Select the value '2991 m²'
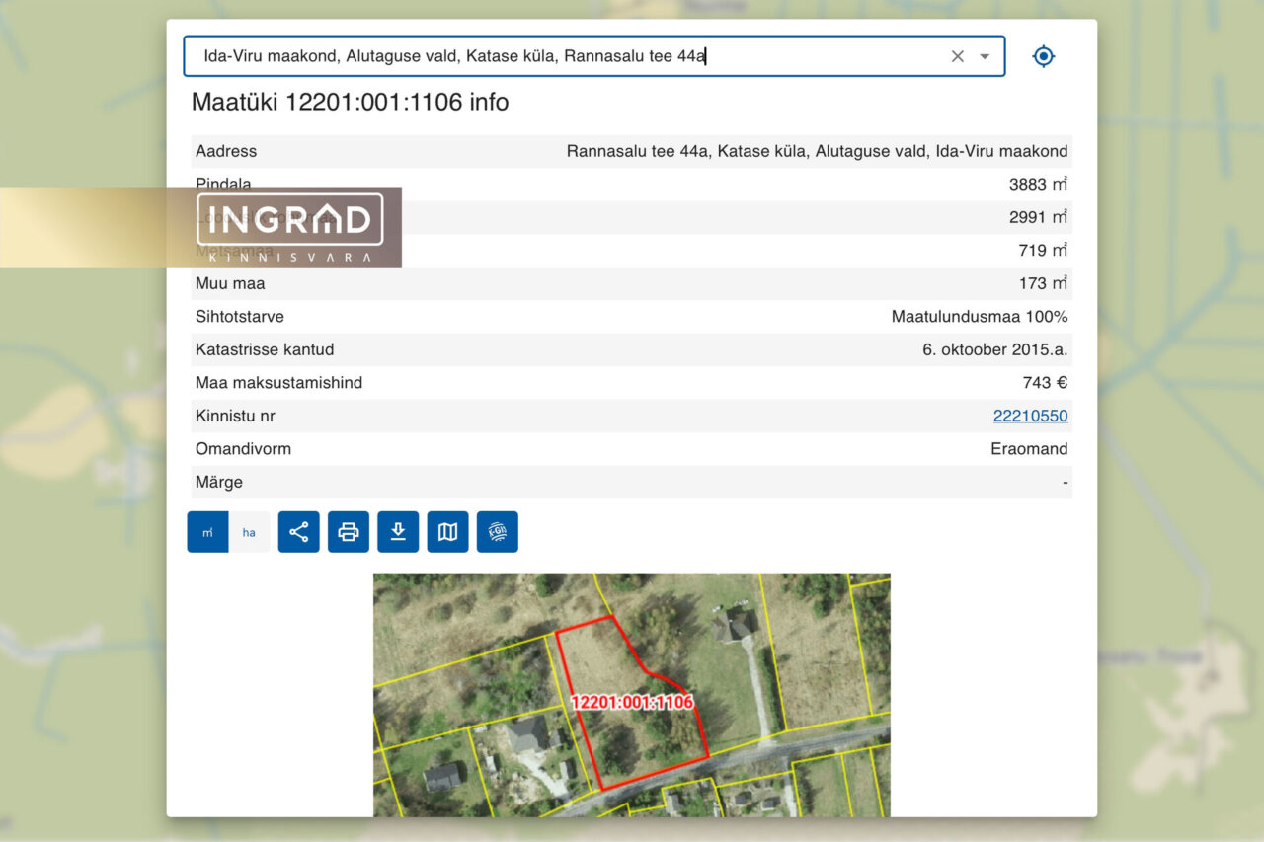Screen dimensions: 1264x842 tap(1038, 217)
